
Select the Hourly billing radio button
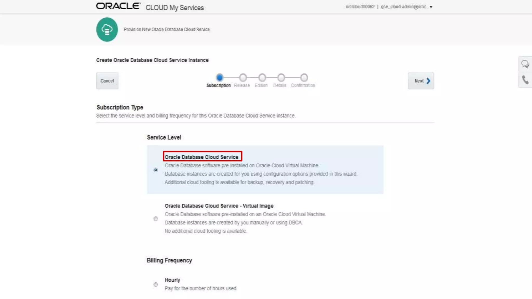click(156, 284)
